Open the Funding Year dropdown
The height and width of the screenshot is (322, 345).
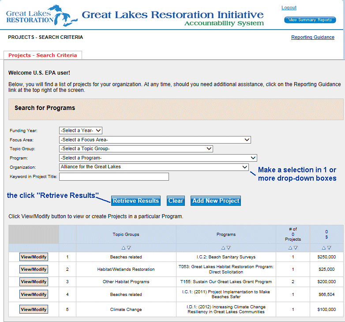click(x=81, y=130)
